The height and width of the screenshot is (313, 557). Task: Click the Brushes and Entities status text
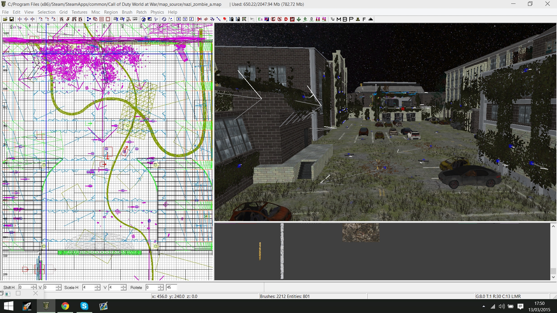click(x=285, y=296)
